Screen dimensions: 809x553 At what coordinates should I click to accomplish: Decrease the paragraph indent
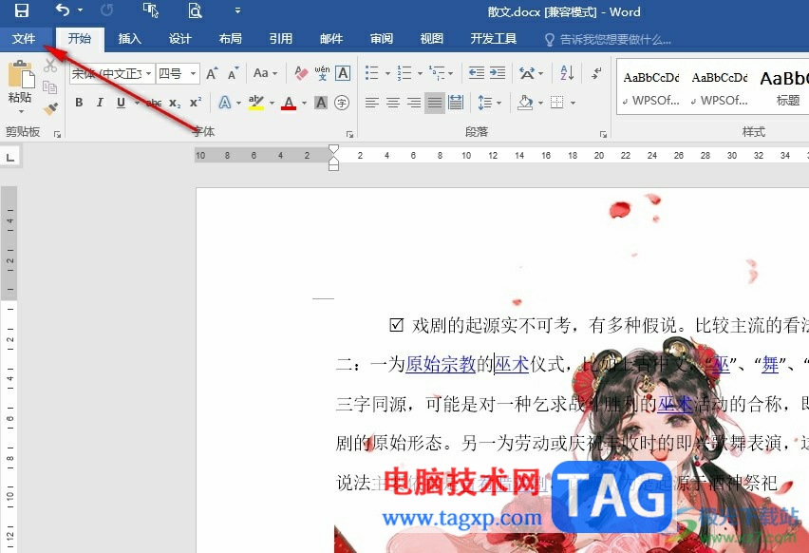click(x=477, y=73)
